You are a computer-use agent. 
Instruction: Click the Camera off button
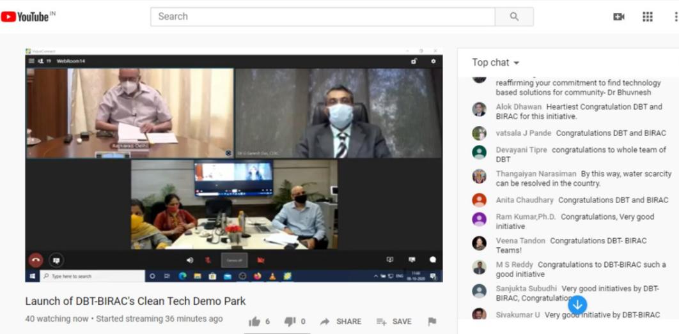click(x=234, y=260)
